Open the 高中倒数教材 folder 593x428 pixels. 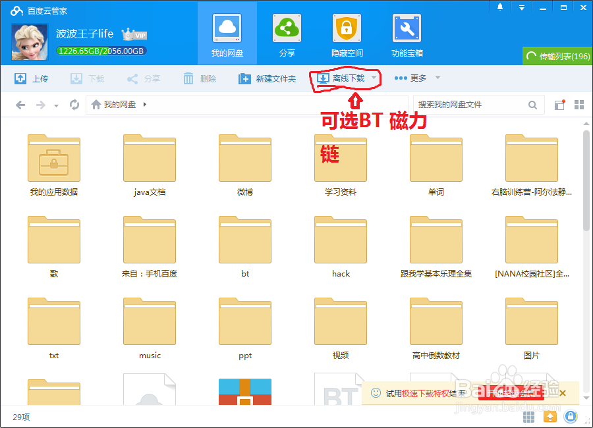tap(436, 329)
